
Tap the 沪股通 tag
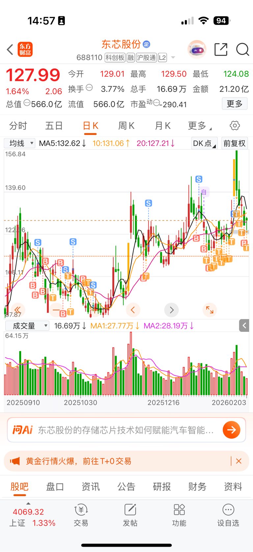tap(146, 58)
